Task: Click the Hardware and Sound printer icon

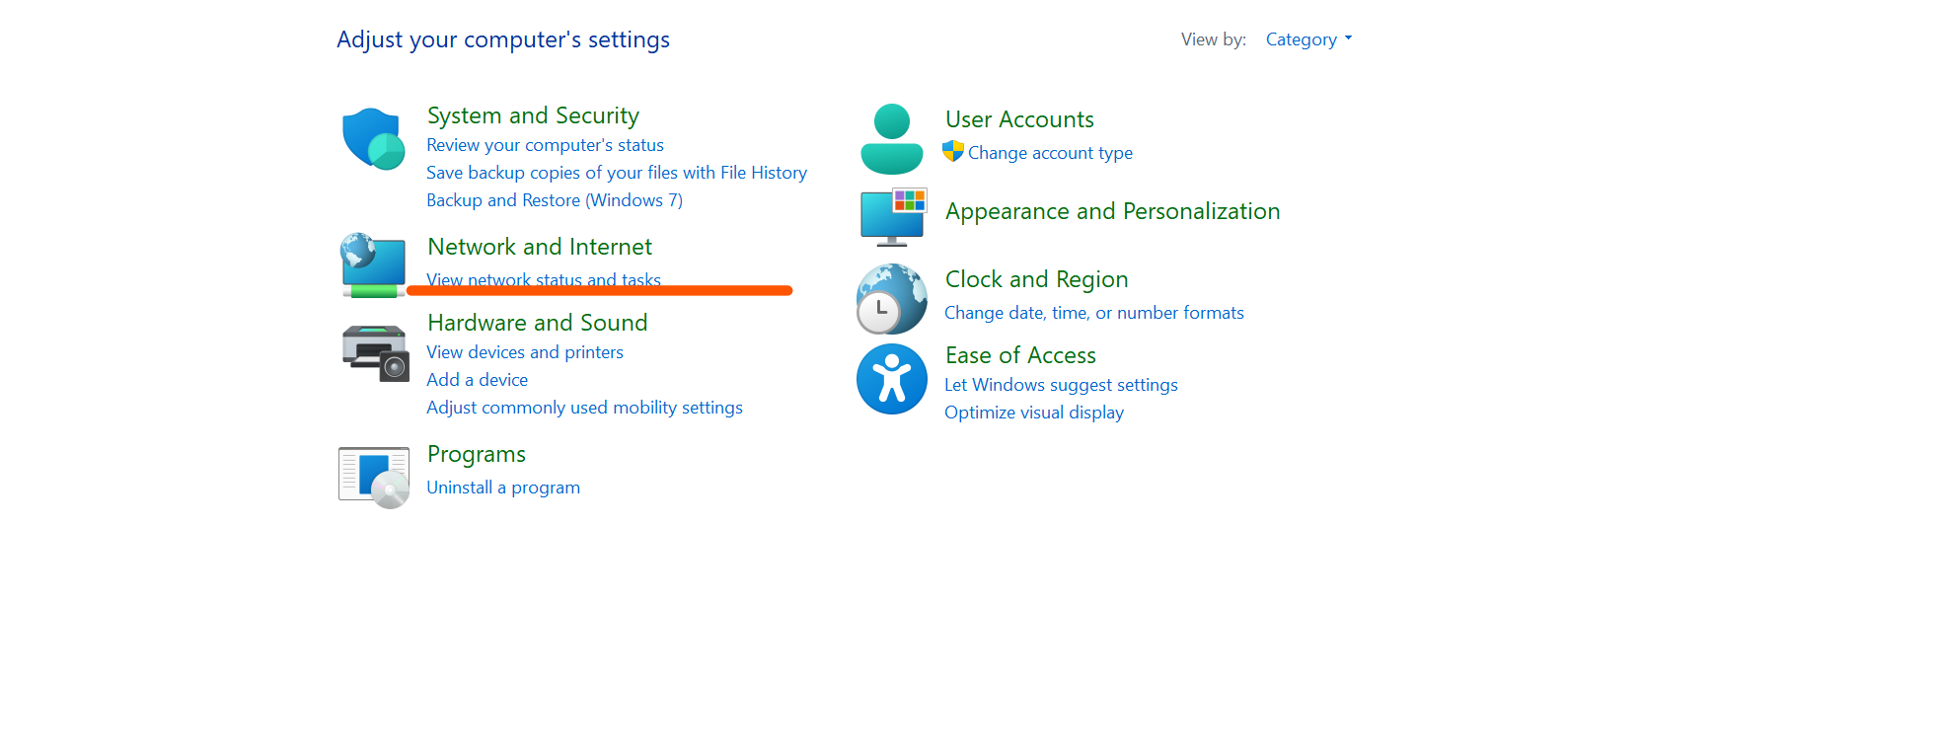Action: pyautogui.click(x=375, y=352)
